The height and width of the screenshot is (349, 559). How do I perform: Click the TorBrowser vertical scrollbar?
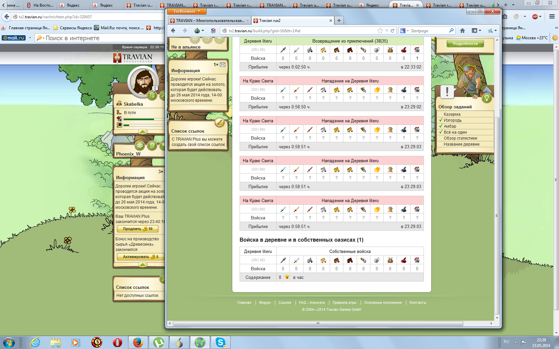point(497,215)
